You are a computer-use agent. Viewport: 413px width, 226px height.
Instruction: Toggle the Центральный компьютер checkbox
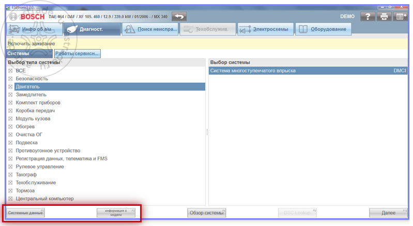[x=10, y=199]
